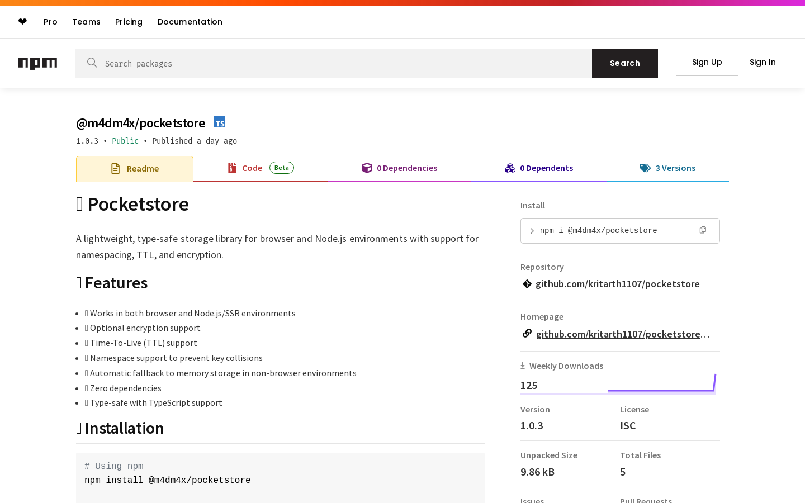Click the heart icon in top navigation

click(22, 22)
